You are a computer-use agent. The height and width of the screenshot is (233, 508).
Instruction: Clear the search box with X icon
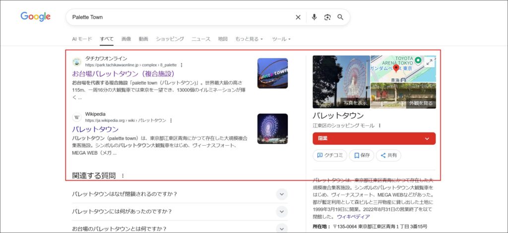tap(298, 17)
